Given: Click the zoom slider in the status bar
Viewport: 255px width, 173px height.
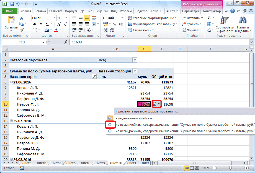Looking at the screenshot, I should [231, 168].
